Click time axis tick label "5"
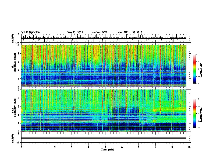Image resolution: width=213 pixels, height=165 pixels. 105,147
